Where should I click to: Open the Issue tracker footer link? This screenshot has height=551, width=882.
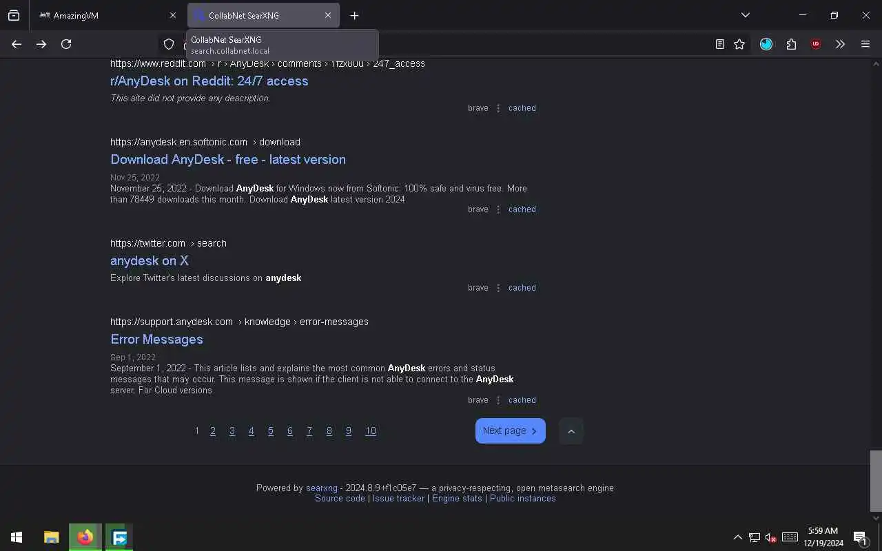click(x=398, y=499)
